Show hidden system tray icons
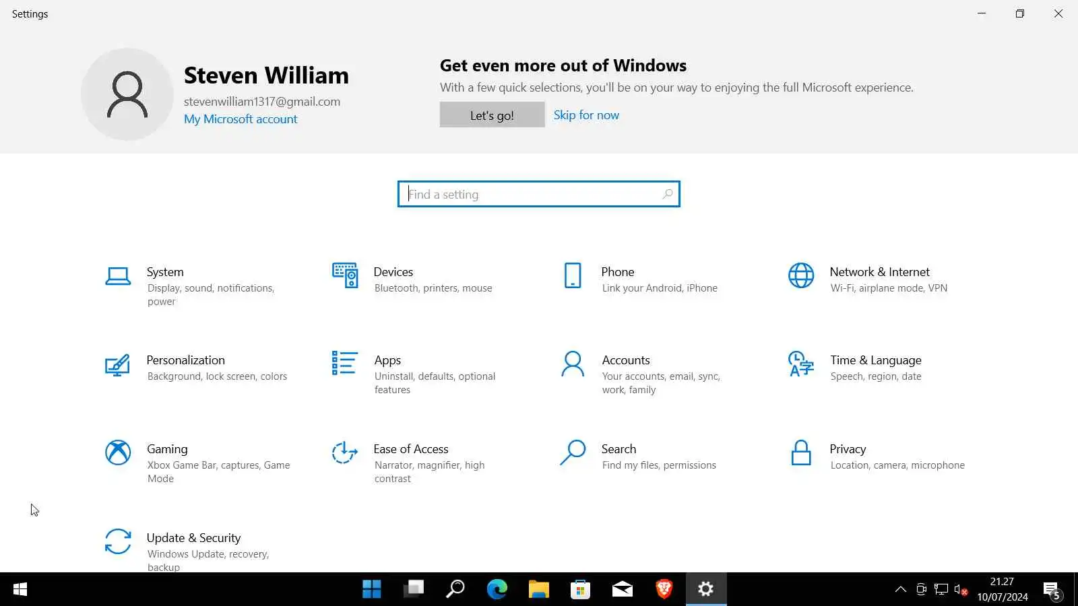The image size is (1078, 606). pyautogui.click(x=900, y=590)
